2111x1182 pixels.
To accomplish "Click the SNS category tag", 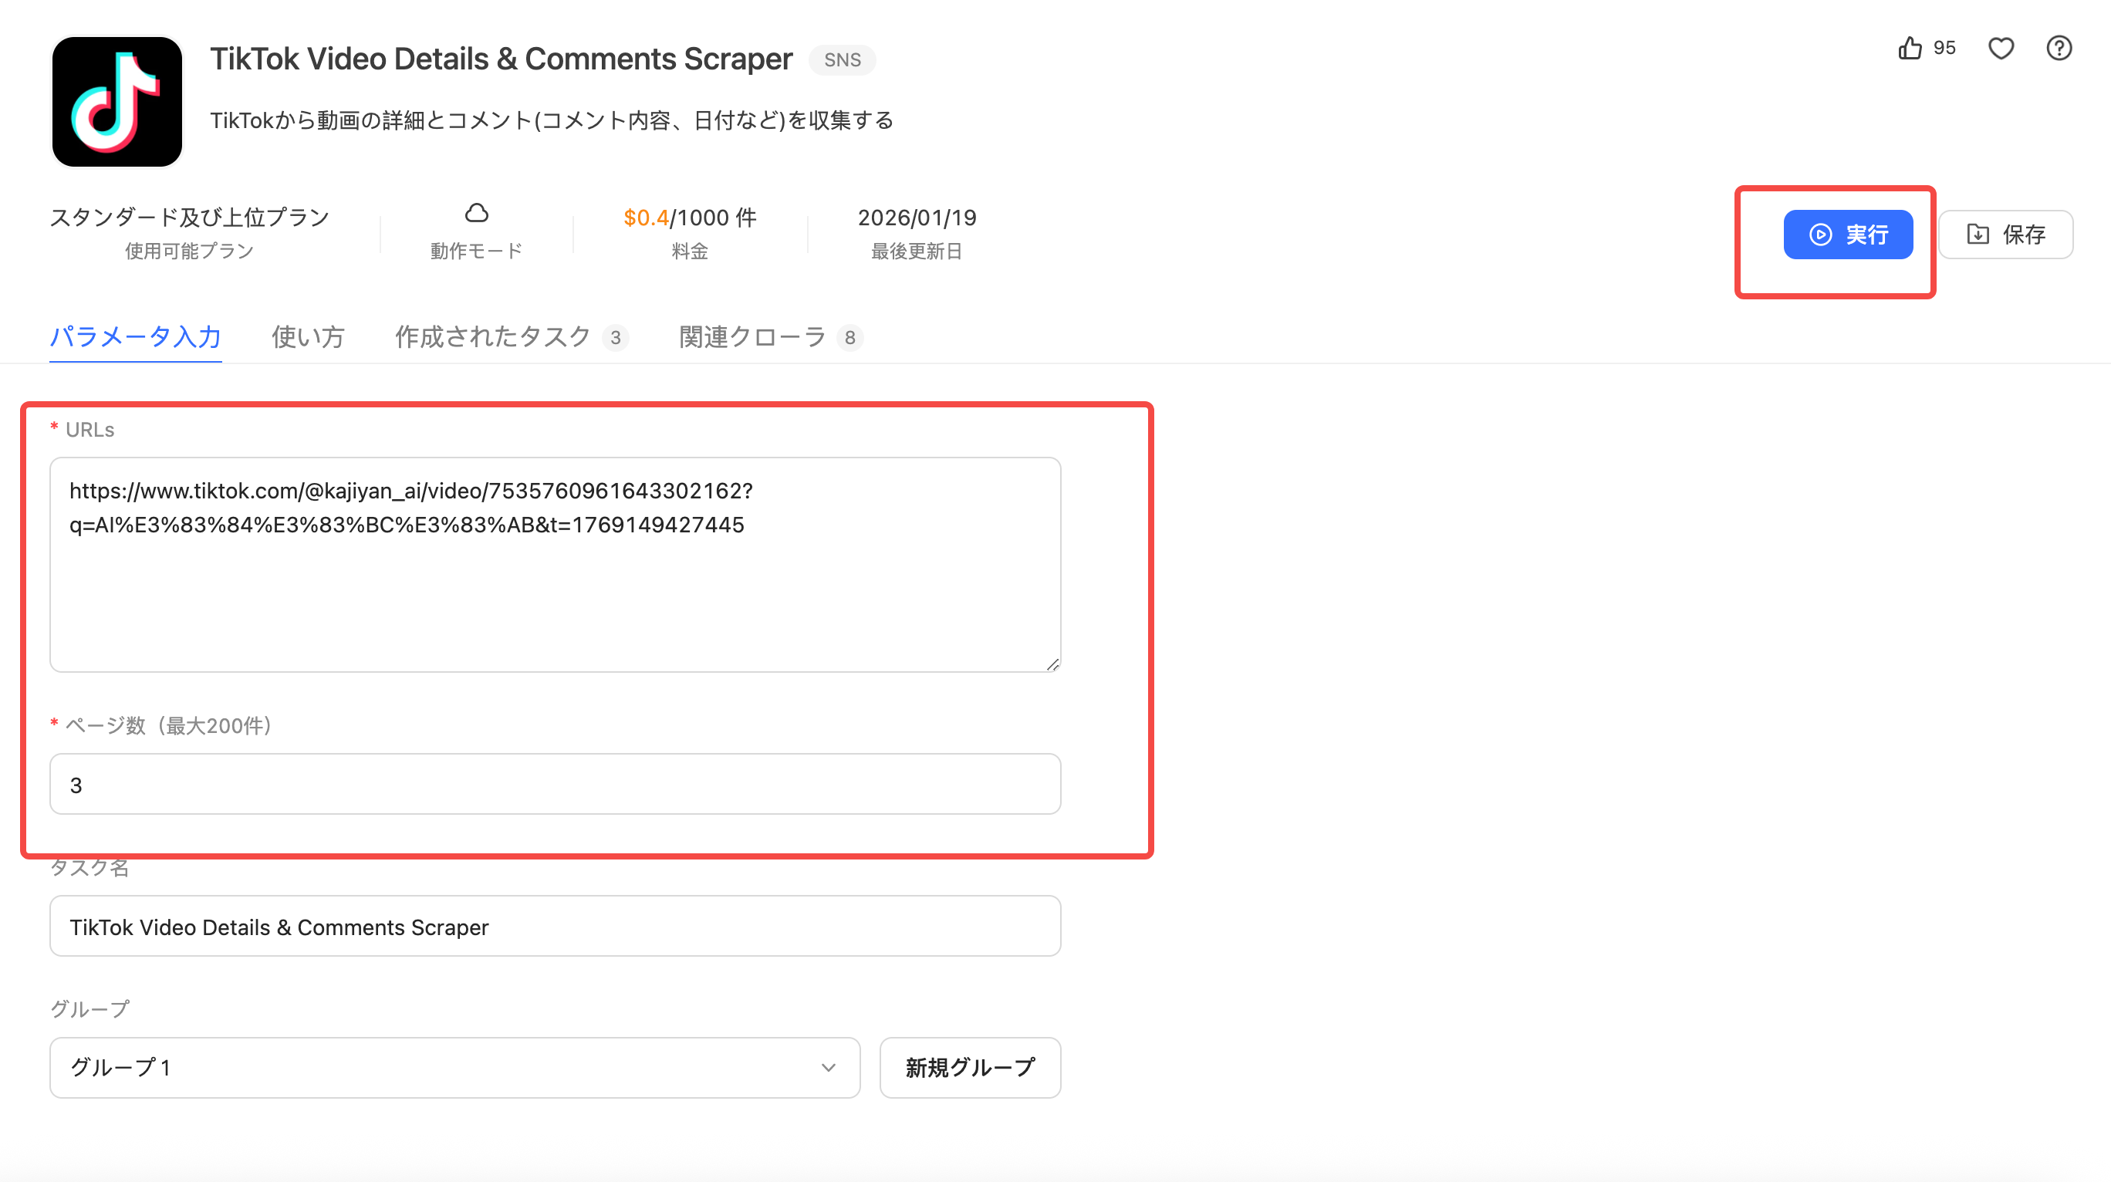I will tap(842, 60).
